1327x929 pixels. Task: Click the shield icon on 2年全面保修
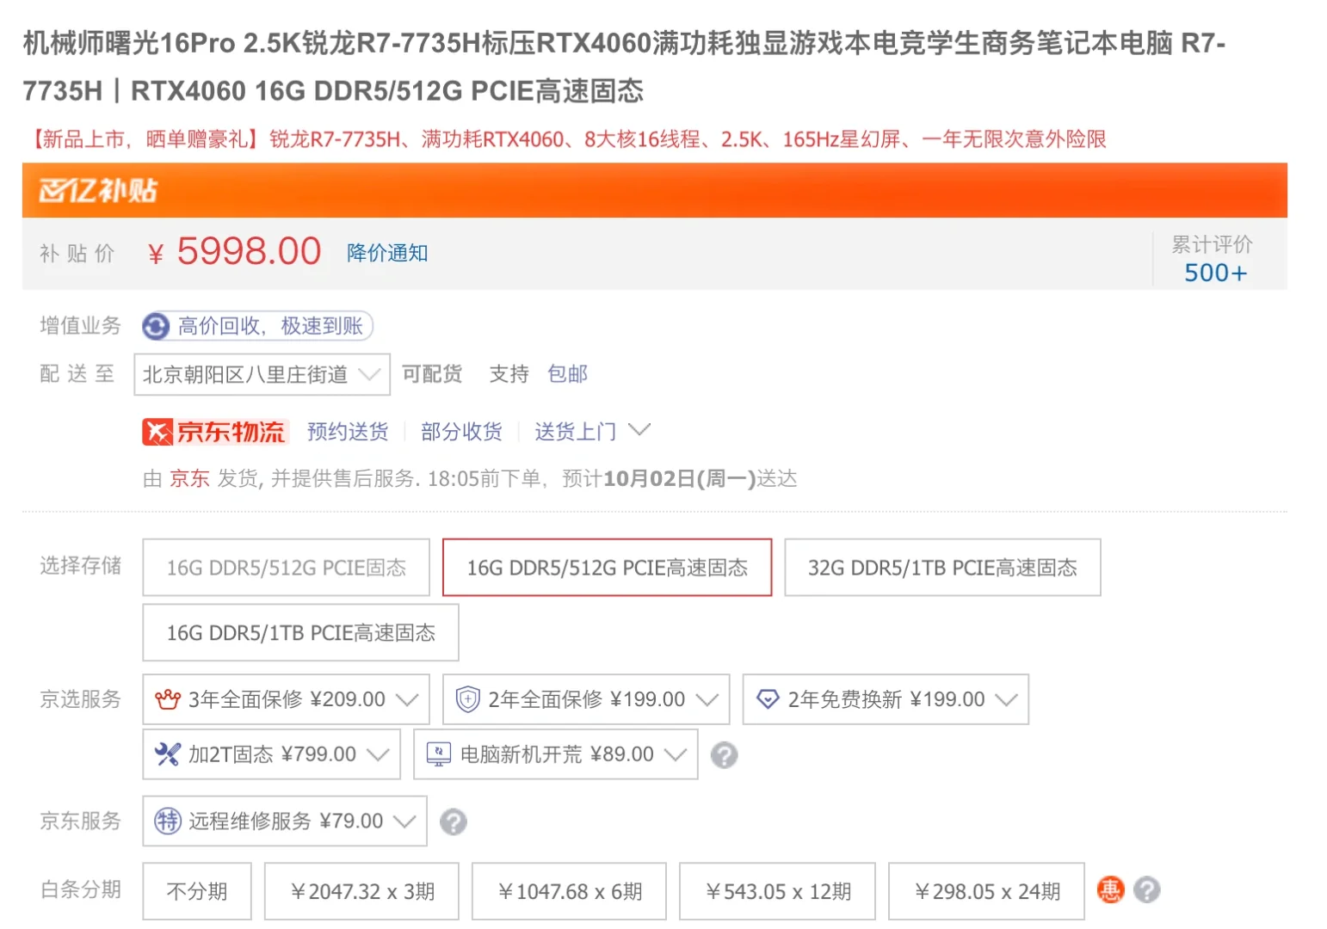point(467,699)
